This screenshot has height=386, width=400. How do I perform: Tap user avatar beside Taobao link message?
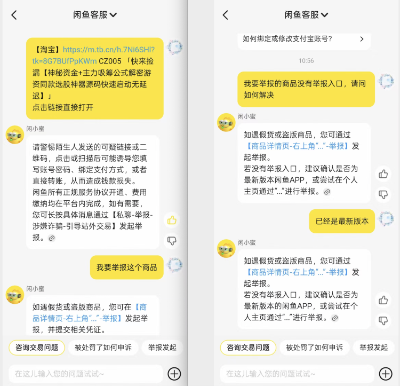click(x=175, y=47)
